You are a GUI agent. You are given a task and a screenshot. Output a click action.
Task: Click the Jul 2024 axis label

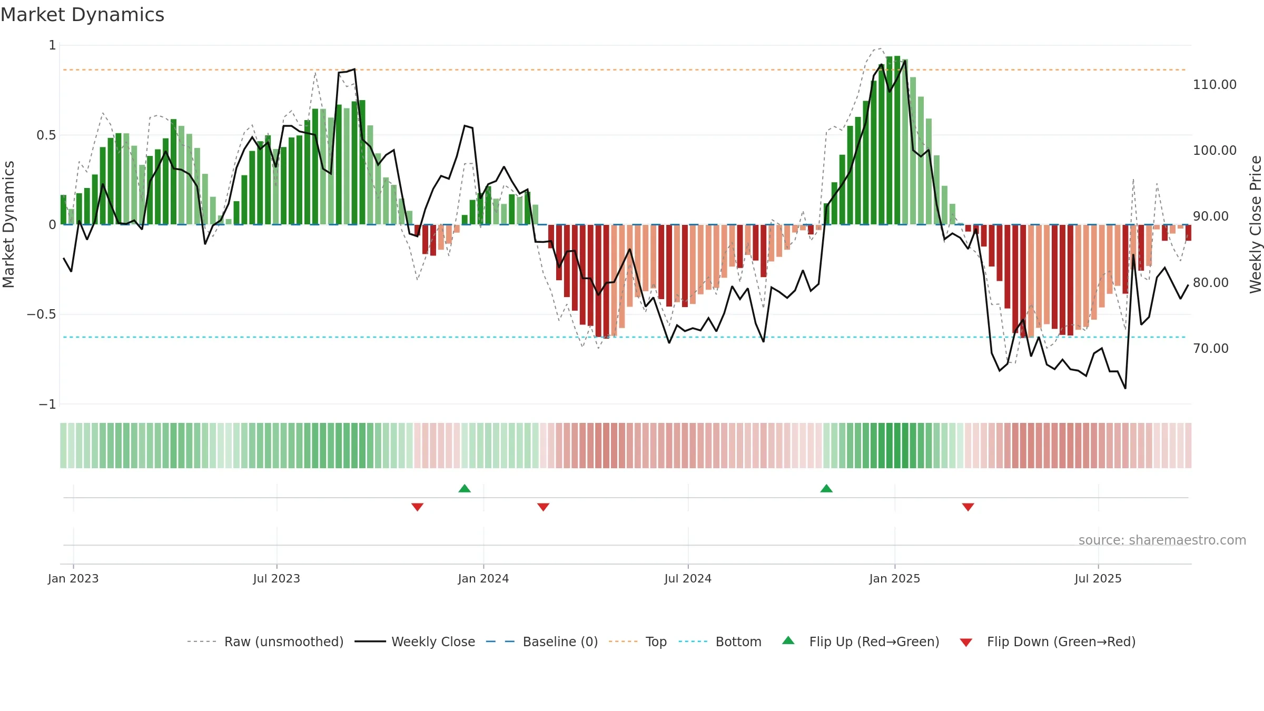click(x=688, y=578)
